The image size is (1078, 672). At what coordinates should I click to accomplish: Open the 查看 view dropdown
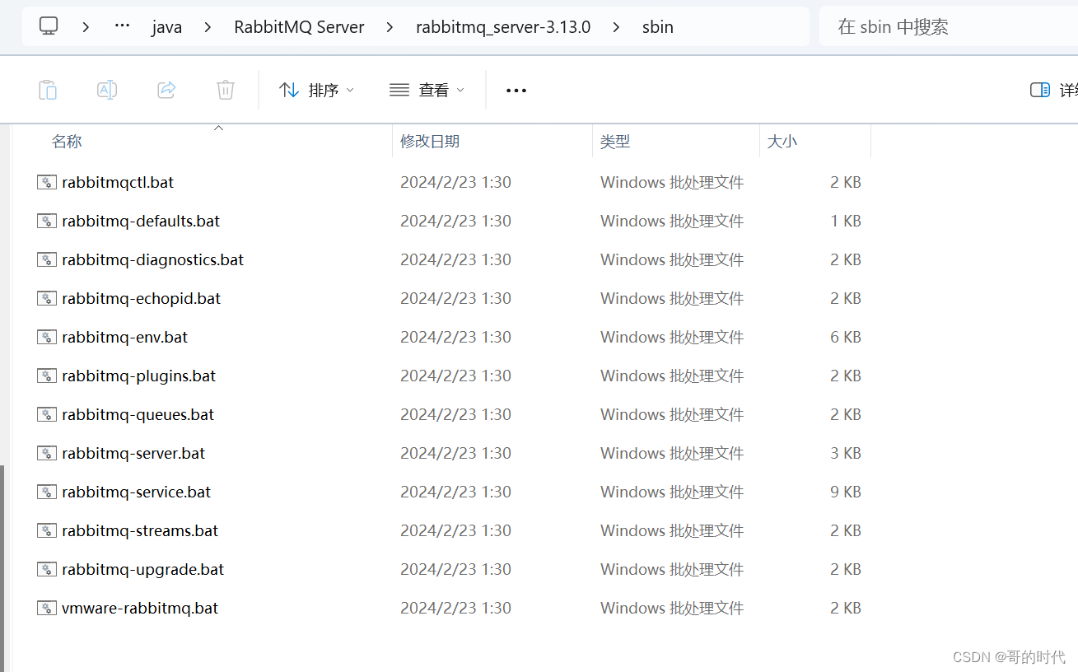point(427,90)
